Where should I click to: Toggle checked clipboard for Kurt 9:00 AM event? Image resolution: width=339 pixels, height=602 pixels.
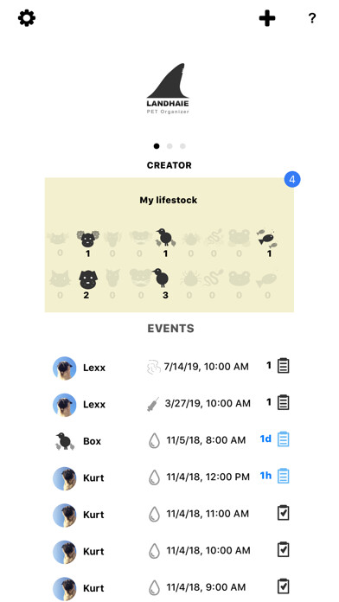284,586
